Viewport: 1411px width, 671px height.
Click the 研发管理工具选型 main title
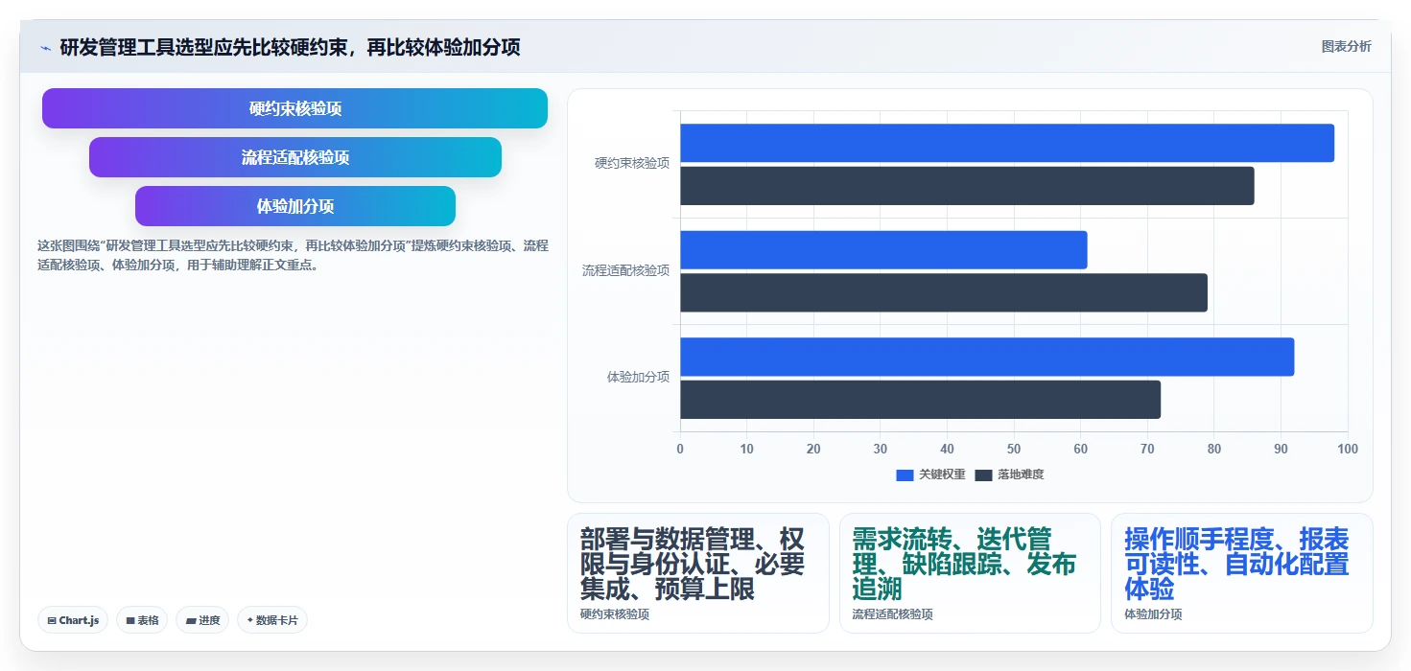pos(290,48)
